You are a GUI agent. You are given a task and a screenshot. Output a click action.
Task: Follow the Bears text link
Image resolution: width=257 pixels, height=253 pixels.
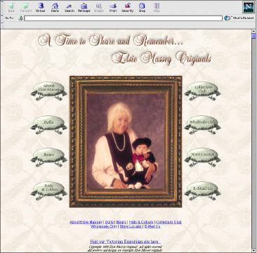point(121,222)
